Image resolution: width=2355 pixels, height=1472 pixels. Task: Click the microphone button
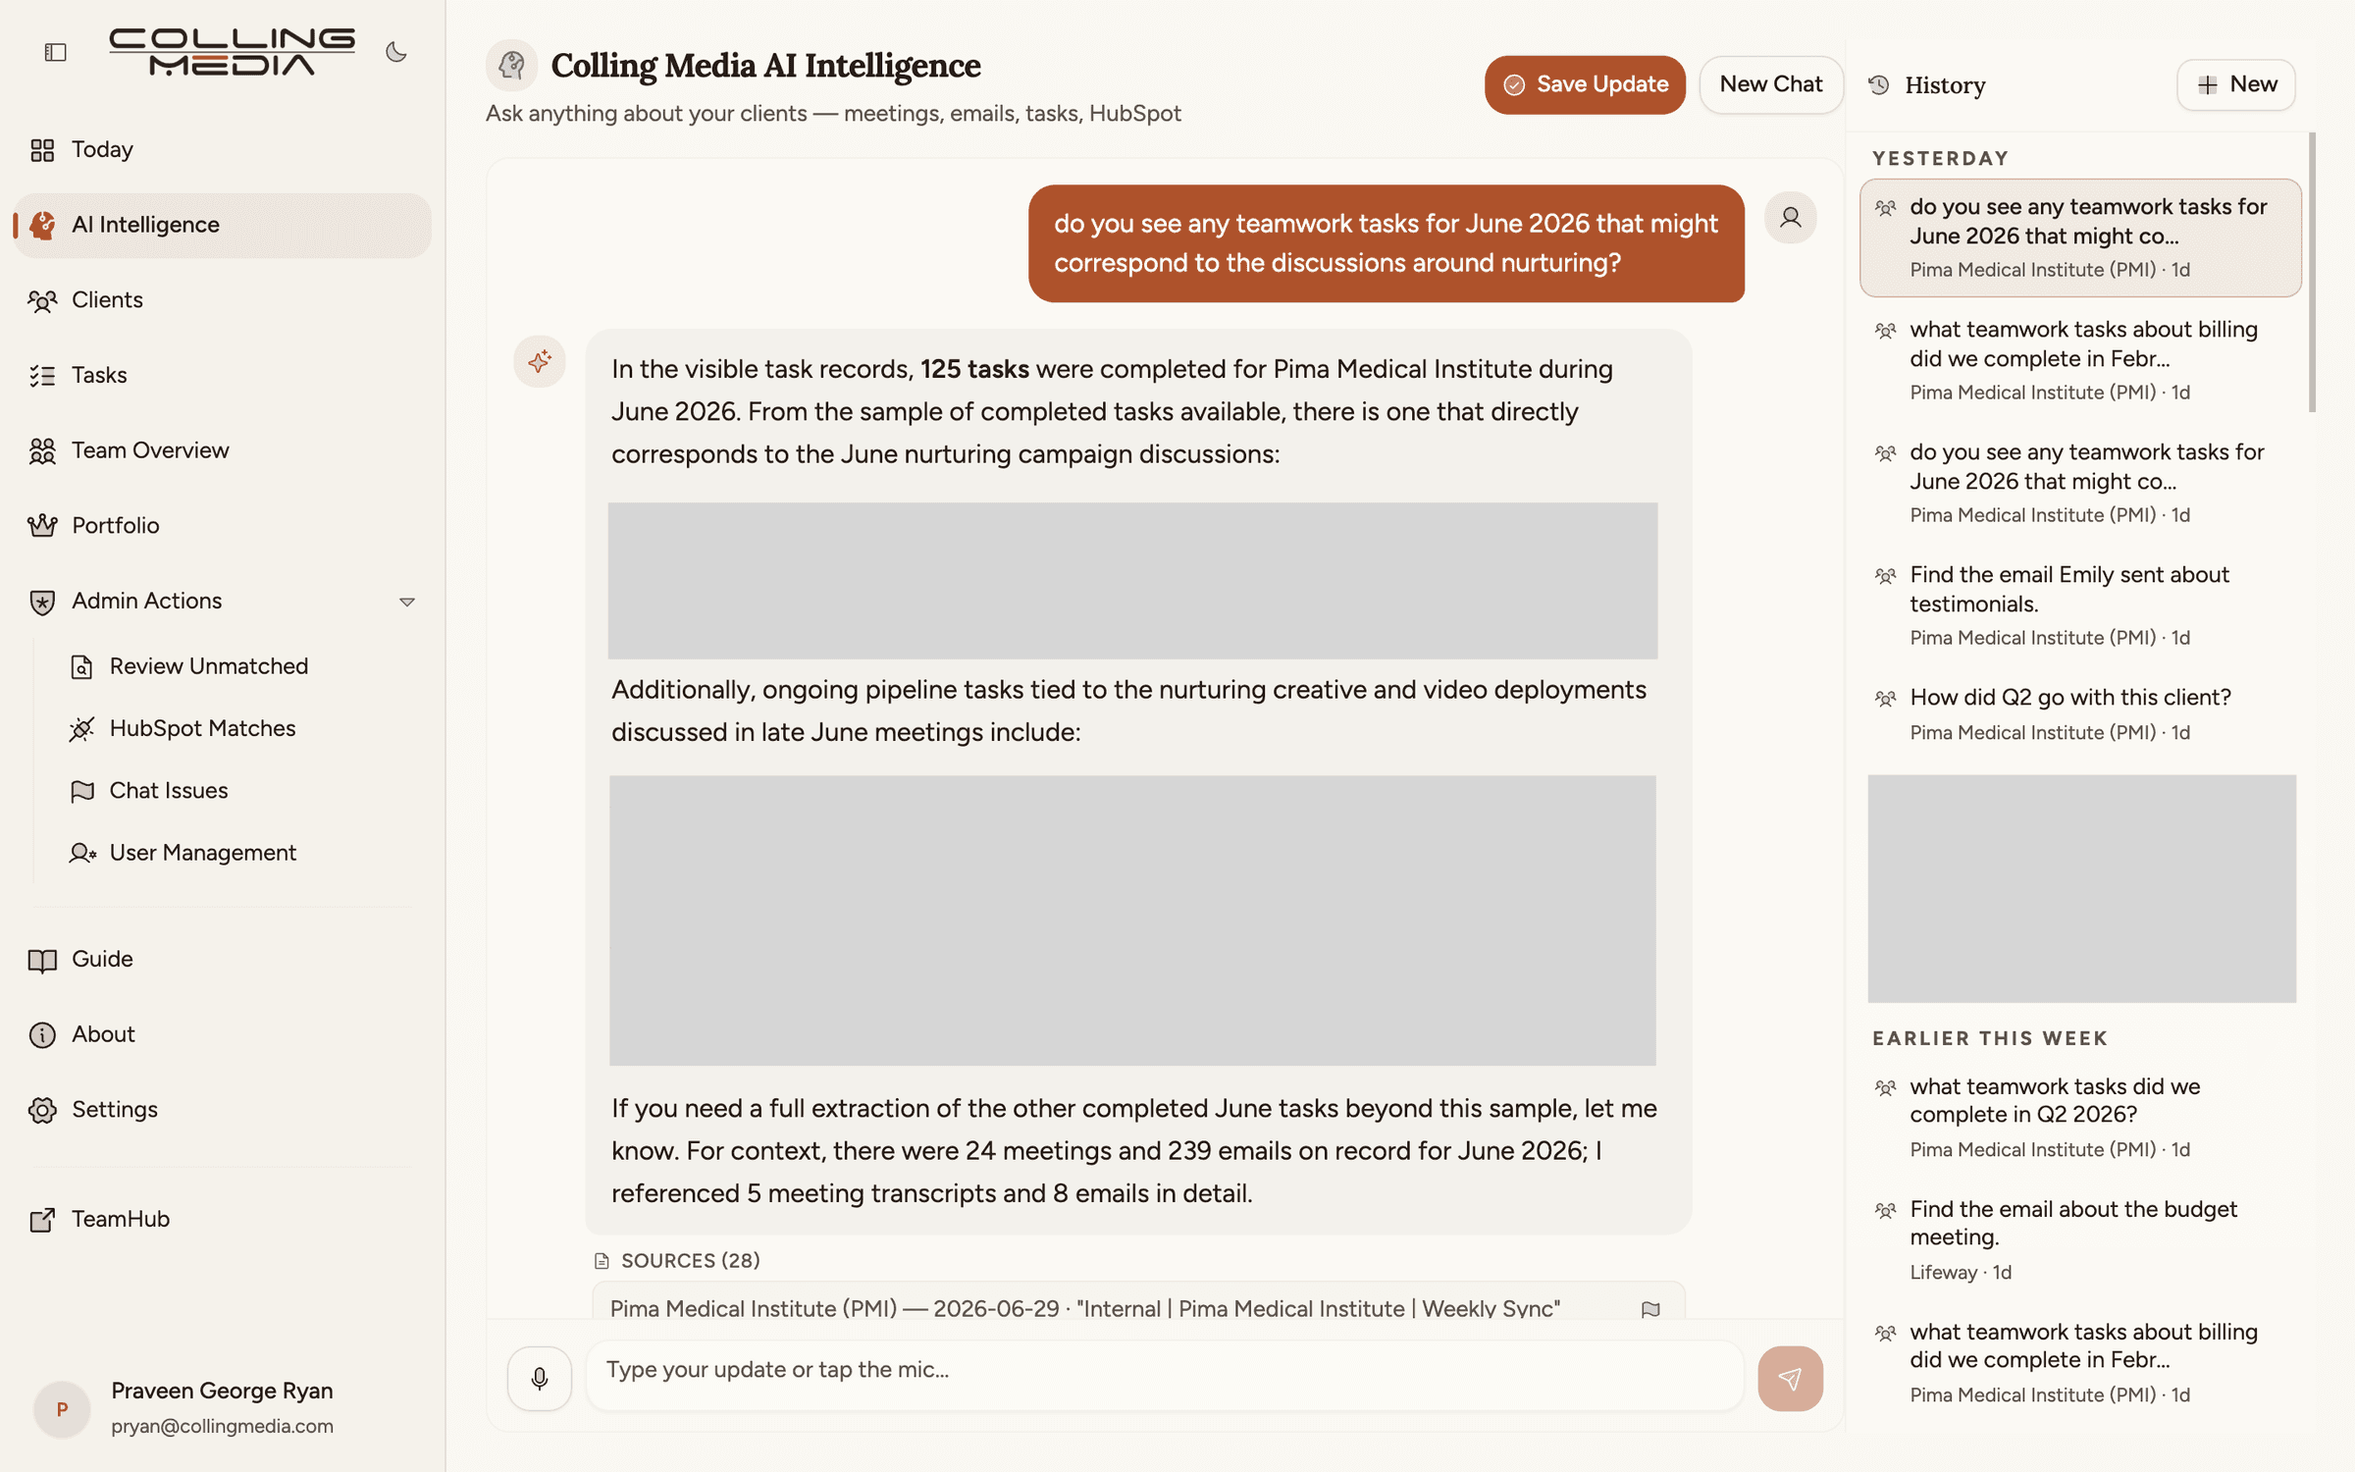click(x=539, y=1379)
